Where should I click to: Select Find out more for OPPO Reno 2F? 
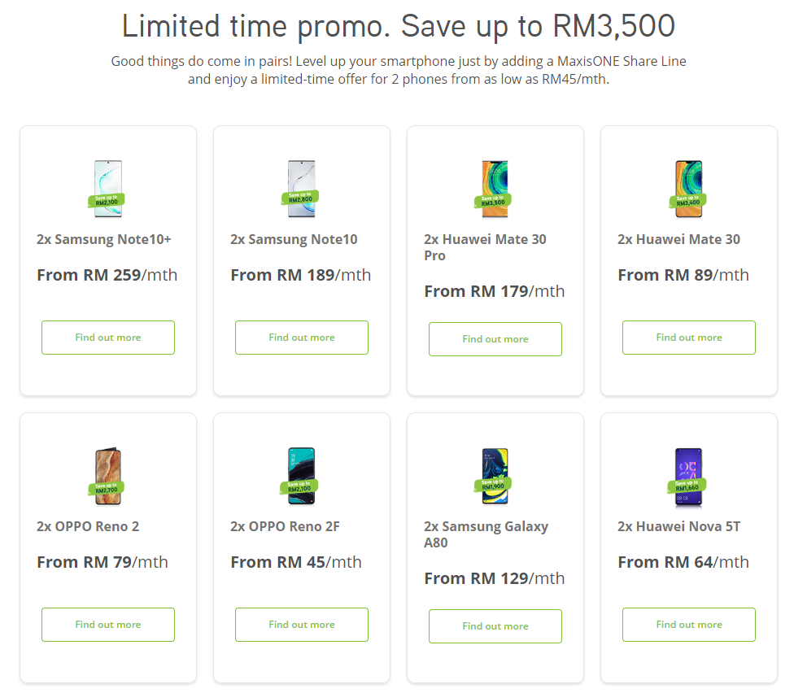(x=302, y=625)
